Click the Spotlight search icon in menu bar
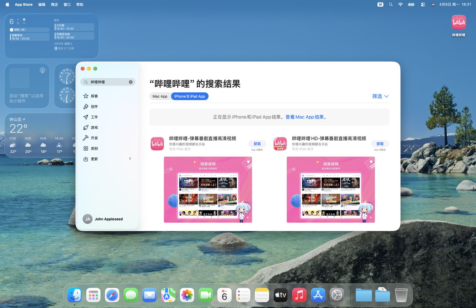 391,4
